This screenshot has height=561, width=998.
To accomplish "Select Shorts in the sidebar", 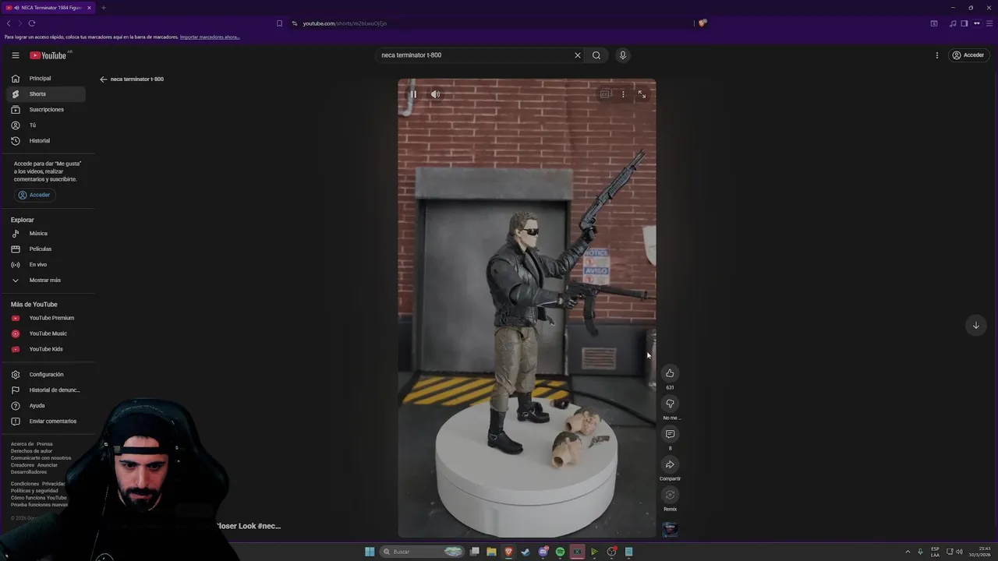I will [46, 94].
